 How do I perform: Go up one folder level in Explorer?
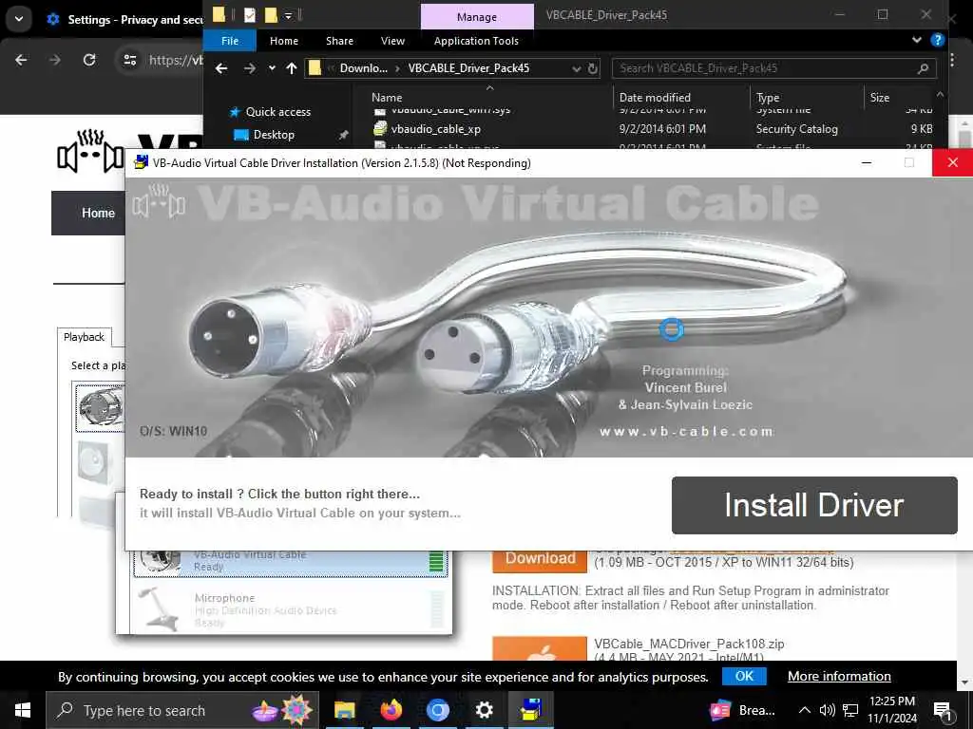pyautogui.click(x=292, y=68)
